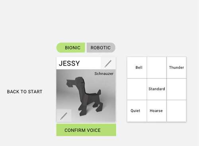
Task: Click the dog's tail in the preview
Action: 99,92
